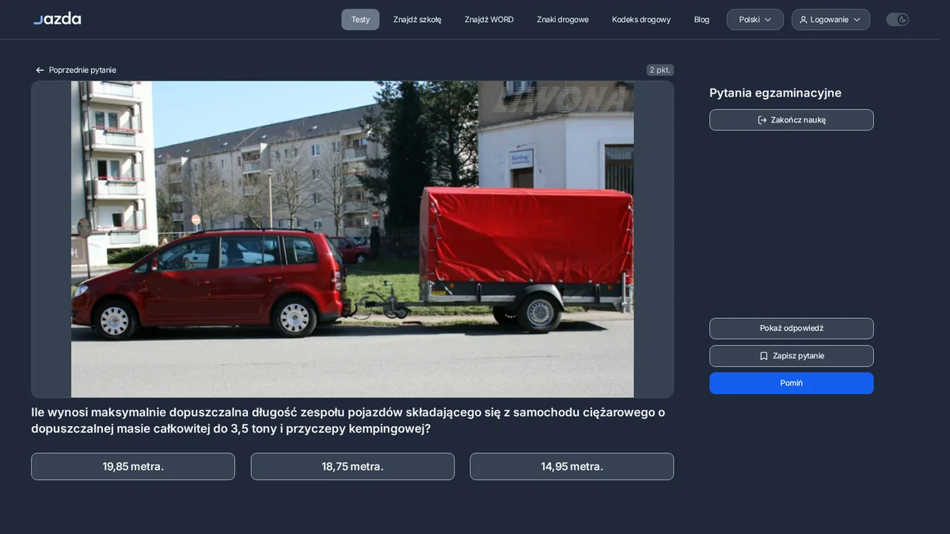Choose the answer 19,85 metra

pyautogui.click(x=133, y=467)
